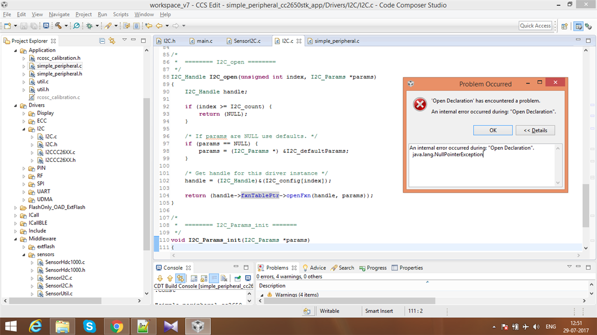Open Visual Studio from taskbar
The image size is (597, 335).
coord(171,326)
